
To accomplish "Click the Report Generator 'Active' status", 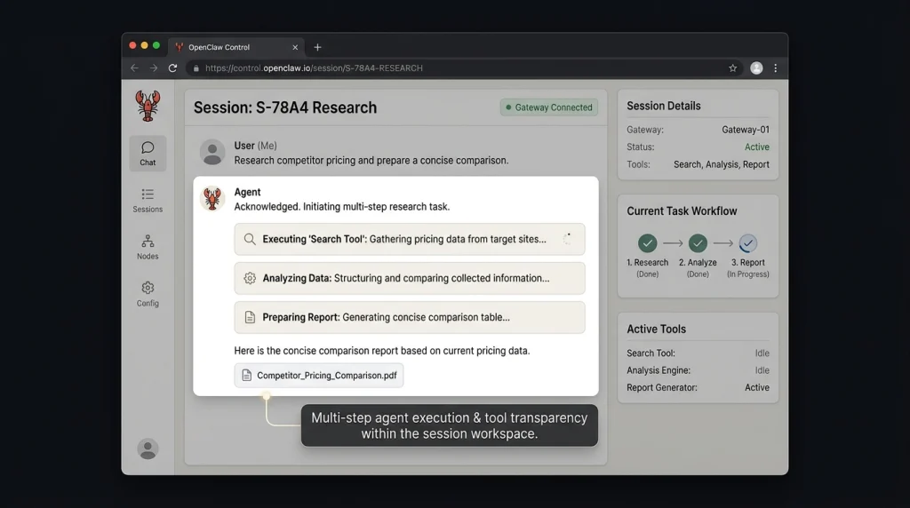I will (757, 387).
